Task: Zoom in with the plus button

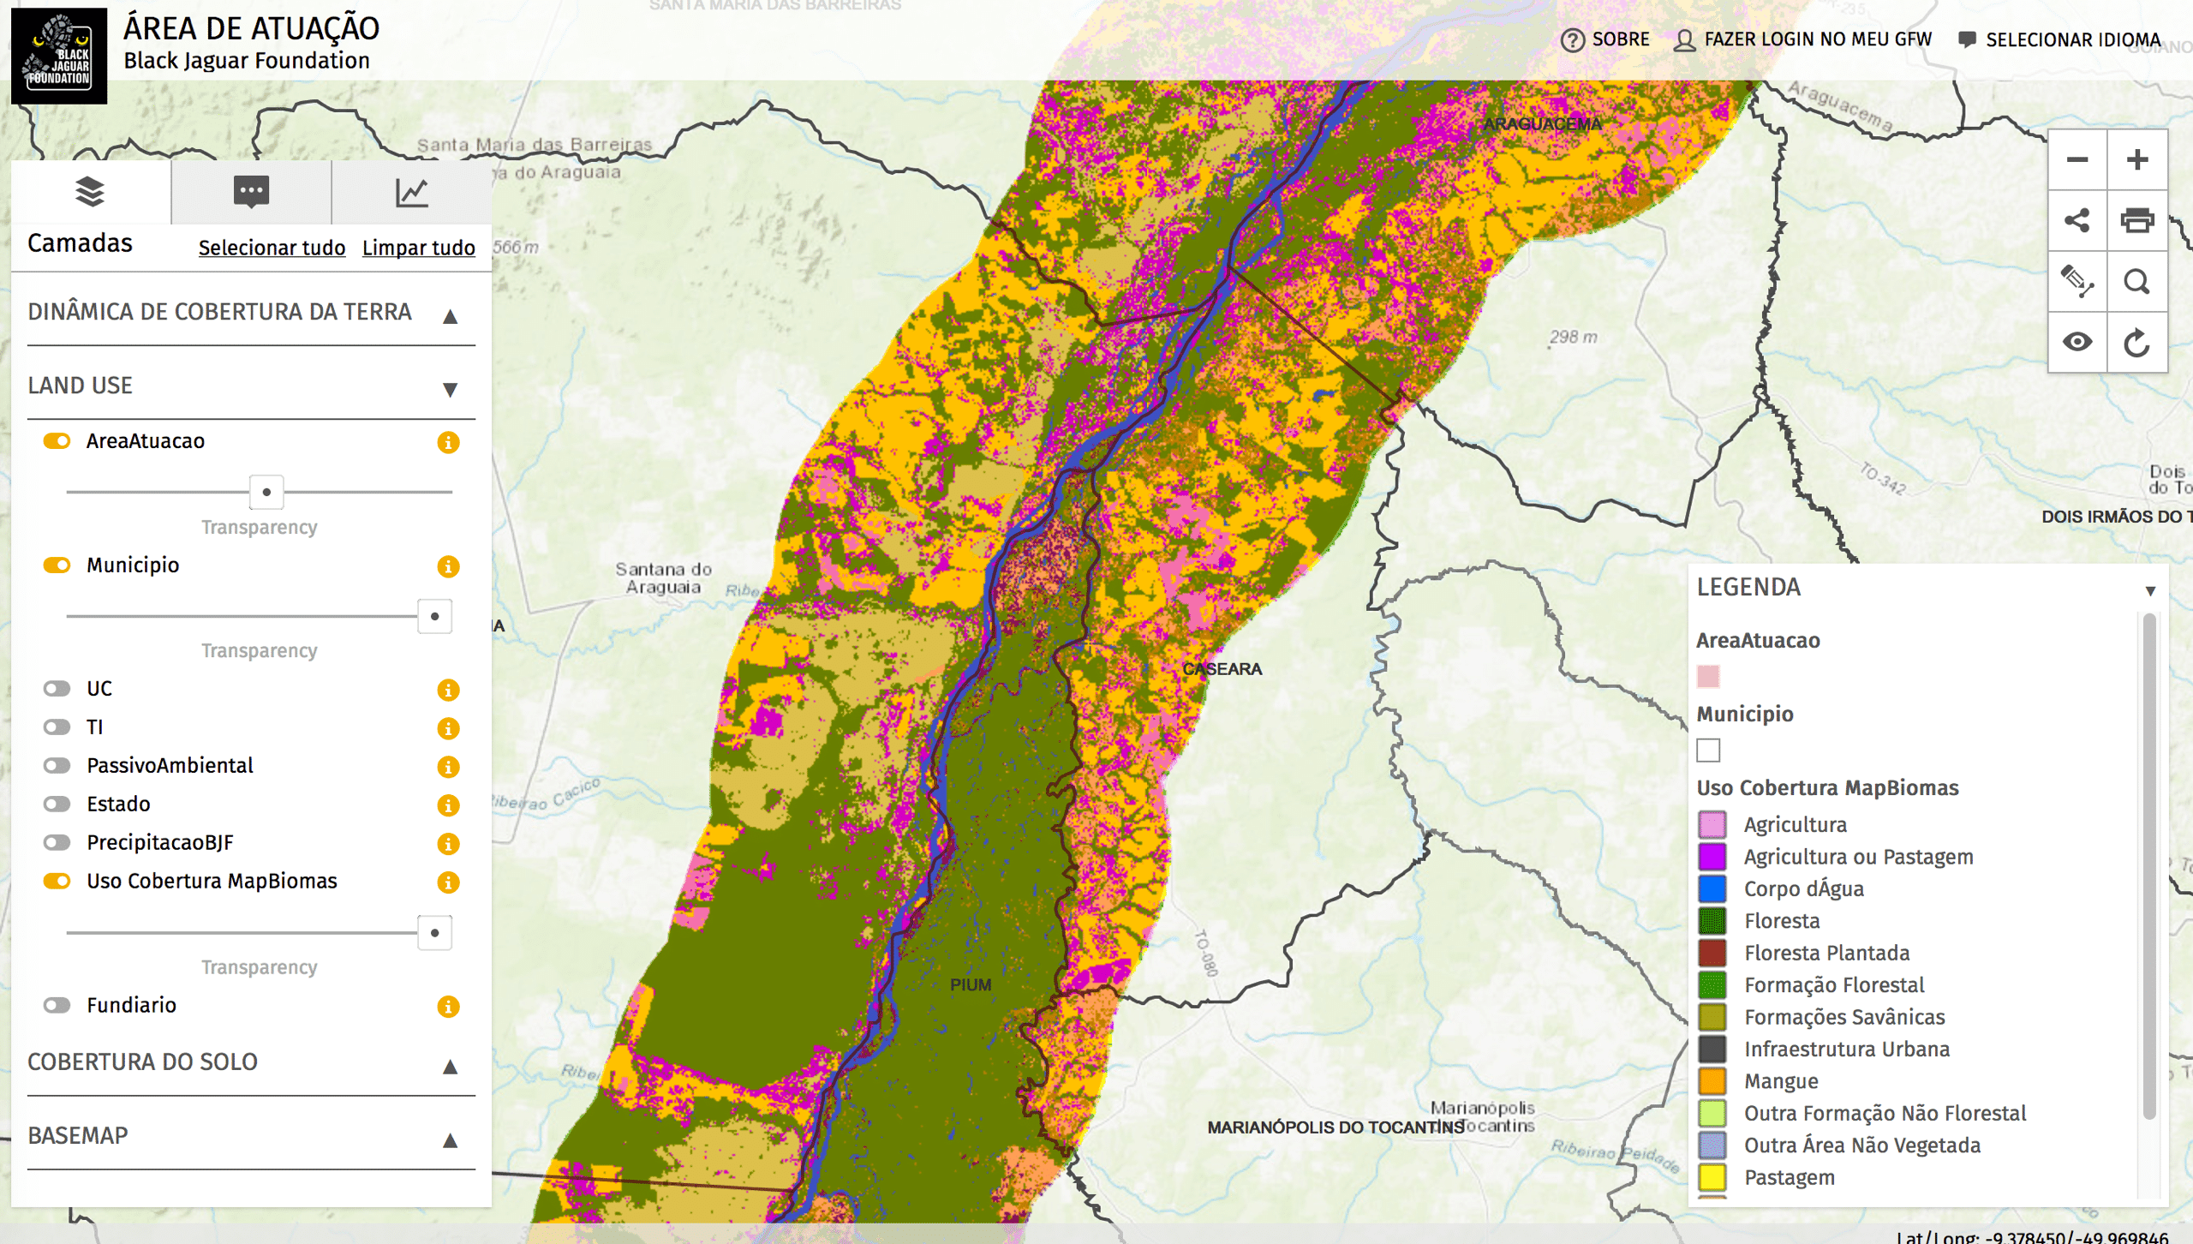Action: coord(2137,160)
